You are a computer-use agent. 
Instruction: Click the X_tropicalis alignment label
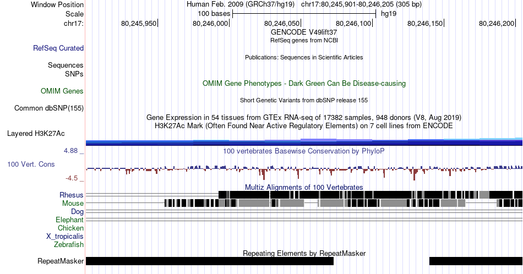pos(65,236)
